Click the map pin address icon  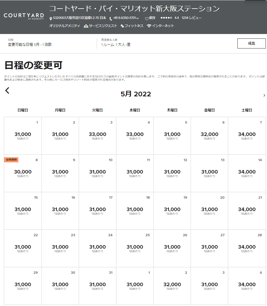click(51, 18)
